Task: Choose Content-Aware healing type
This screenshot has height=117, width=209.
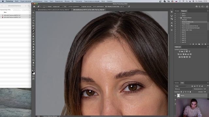Action: click(73, 6)
